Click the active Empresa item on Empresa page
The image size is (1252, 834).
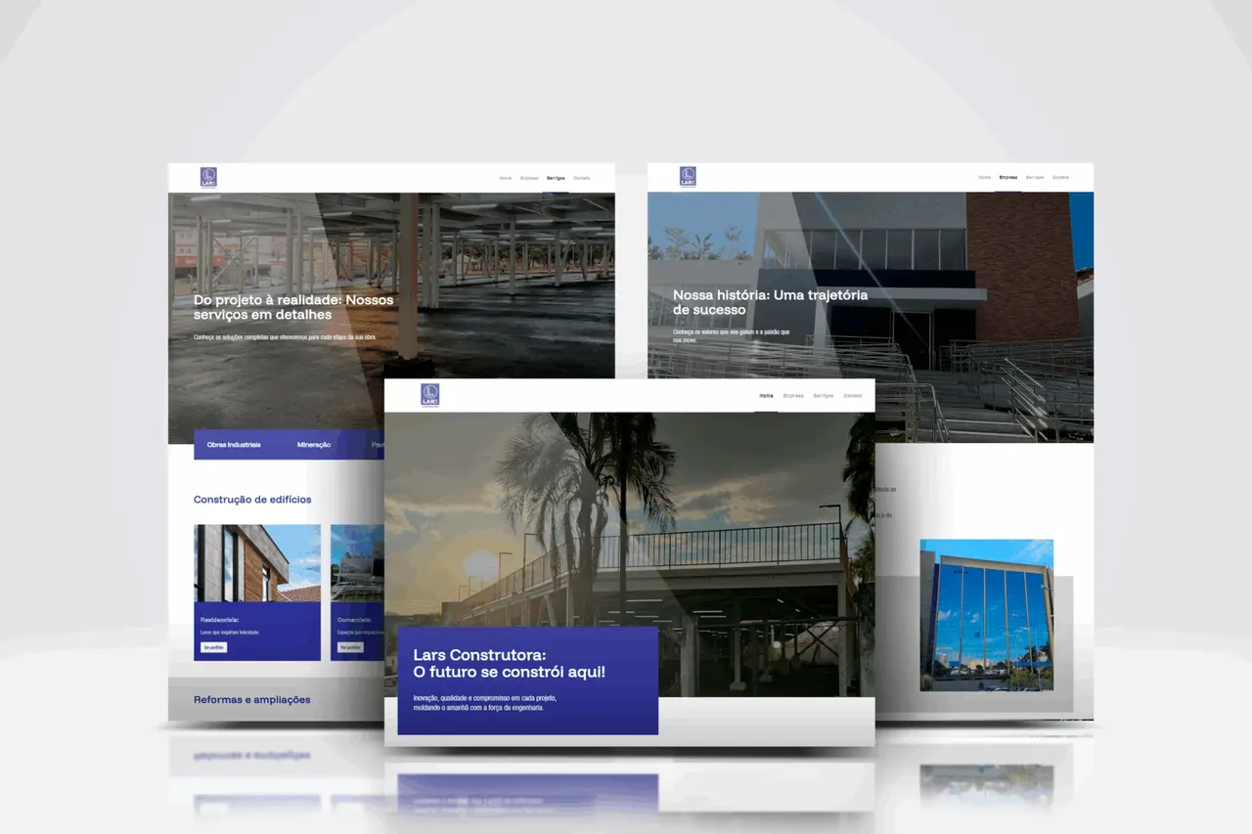coord(1008,177)
